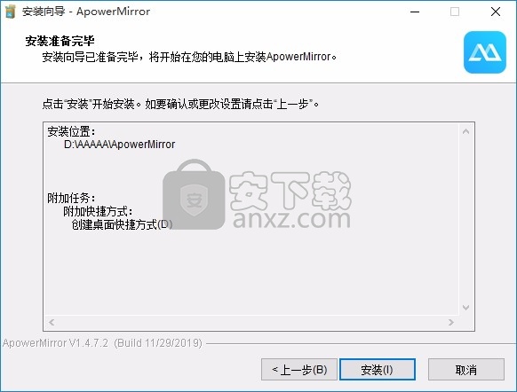This screenshot has width=517, height=392.
Task: Click the 创建桌面快捷方式(D) line
Action: coord(122,224)
